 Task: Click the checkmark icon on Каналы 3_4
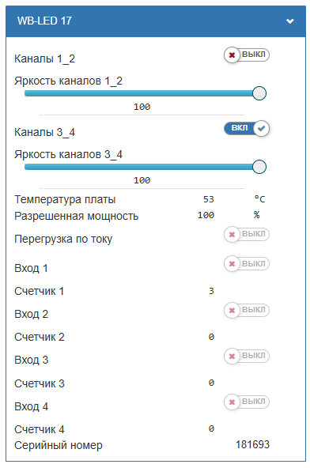click(x=262, y=129)
